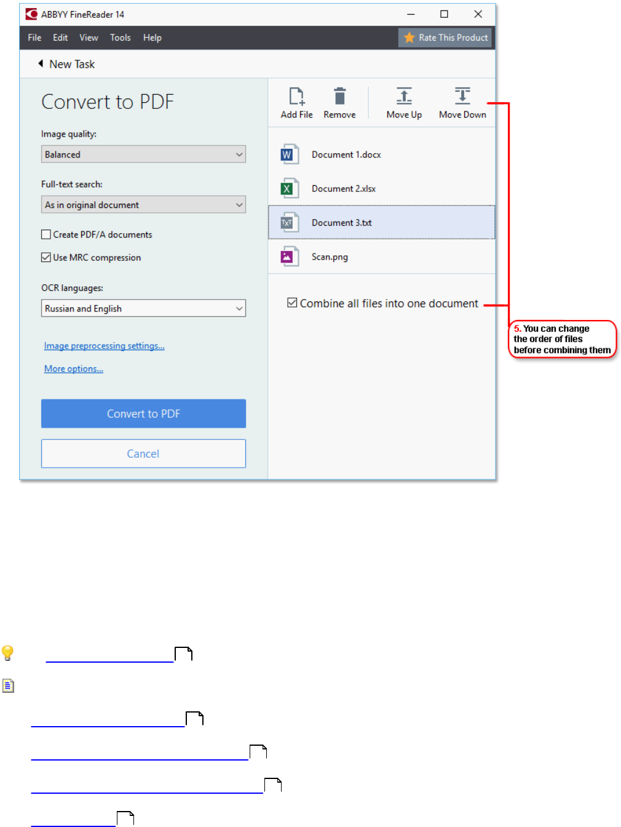621x827 pixels.
Task: Click the Add File icon
Action: [x=297, y=97]
